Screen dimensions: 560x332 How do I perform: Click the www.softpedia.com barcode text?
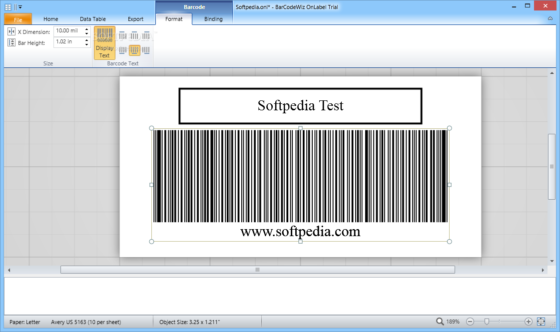point(300,232)
